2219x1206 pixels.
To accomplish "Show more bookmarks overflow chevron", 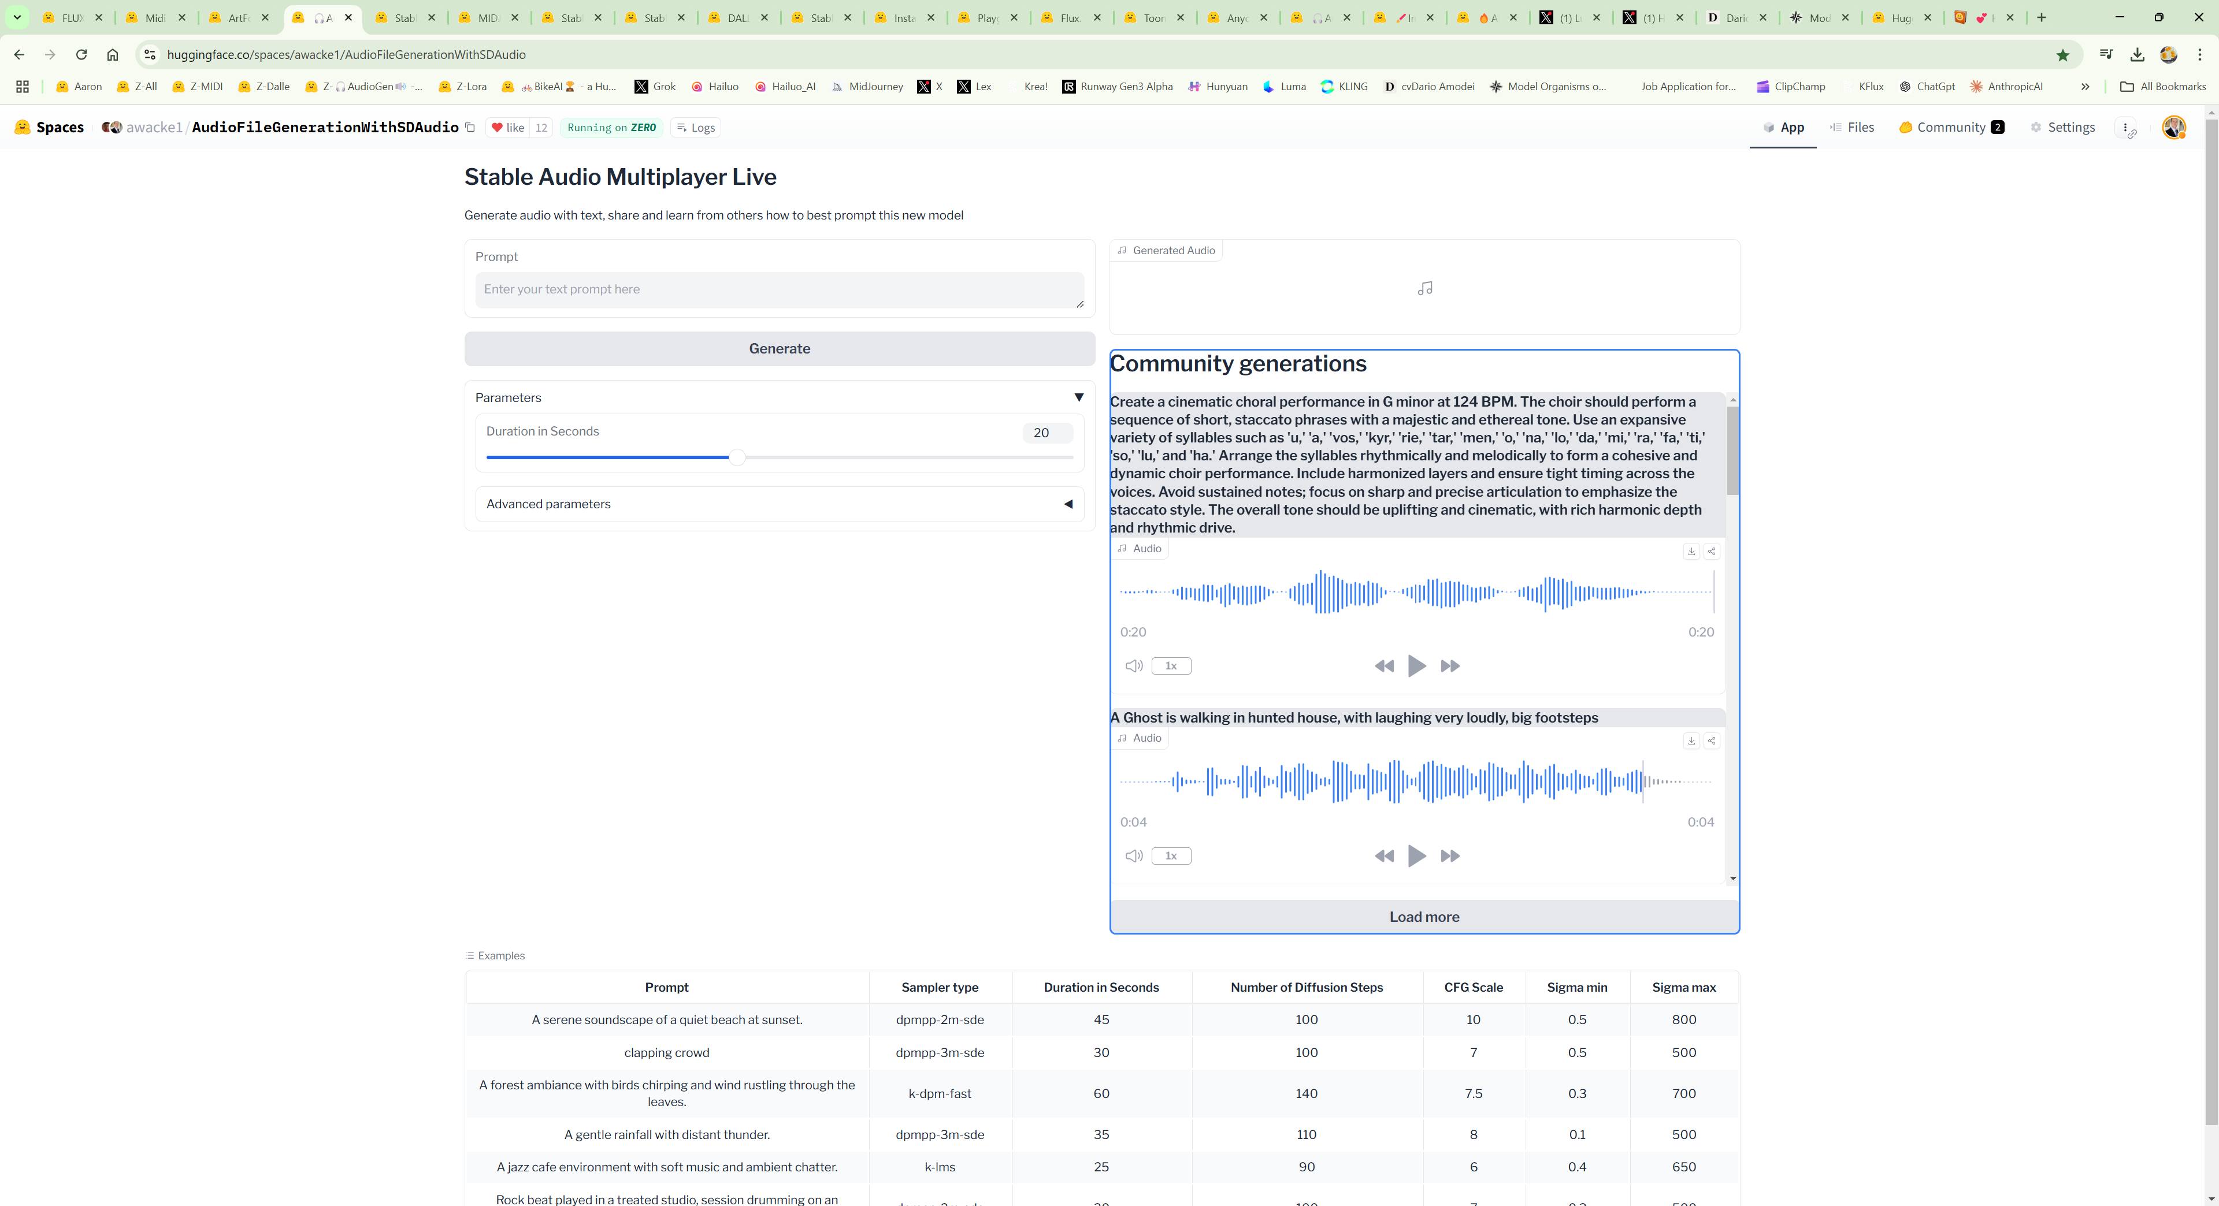I will tap(2084, 87).
